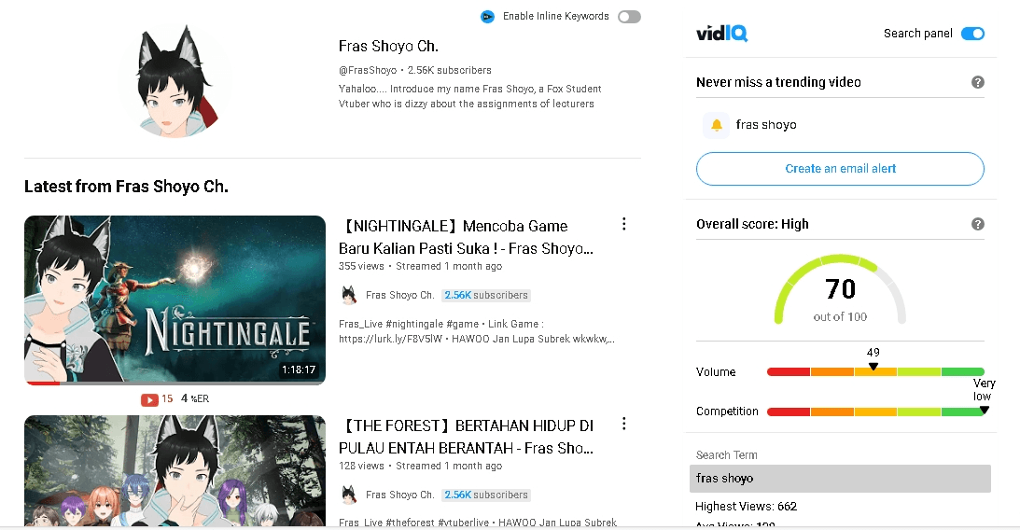1020x530 pixels.
Task: Open the Nightingale video thumbnail
Action: 175,300
